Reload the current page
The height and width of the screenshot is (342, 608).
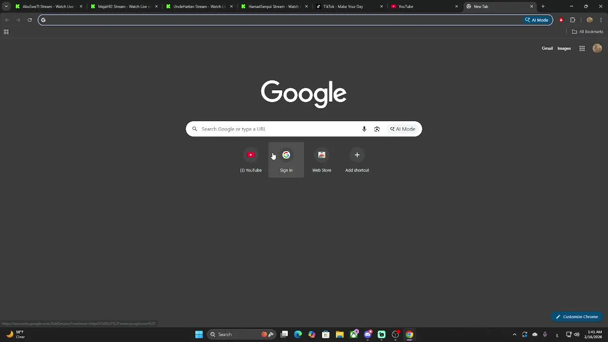click(x=29, y=20)
